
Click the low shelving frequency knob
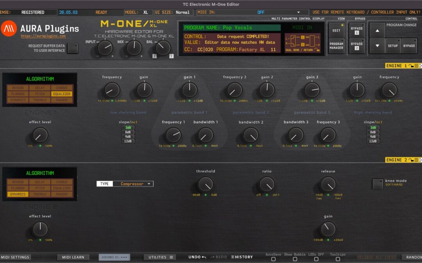click(x=112, y=90)
